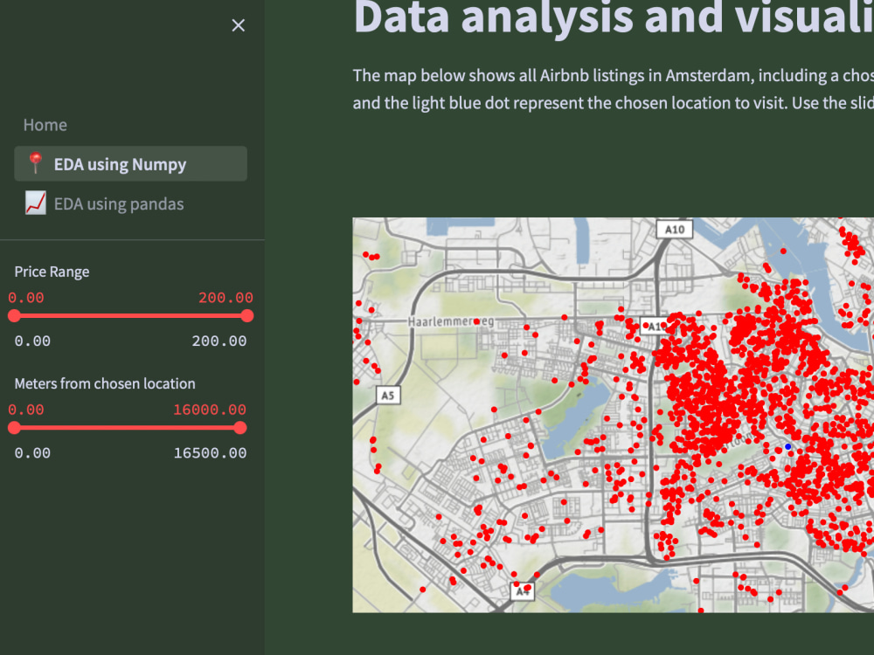
Task: Click the Meters from chosen location minimum handle
Action: 15,428
